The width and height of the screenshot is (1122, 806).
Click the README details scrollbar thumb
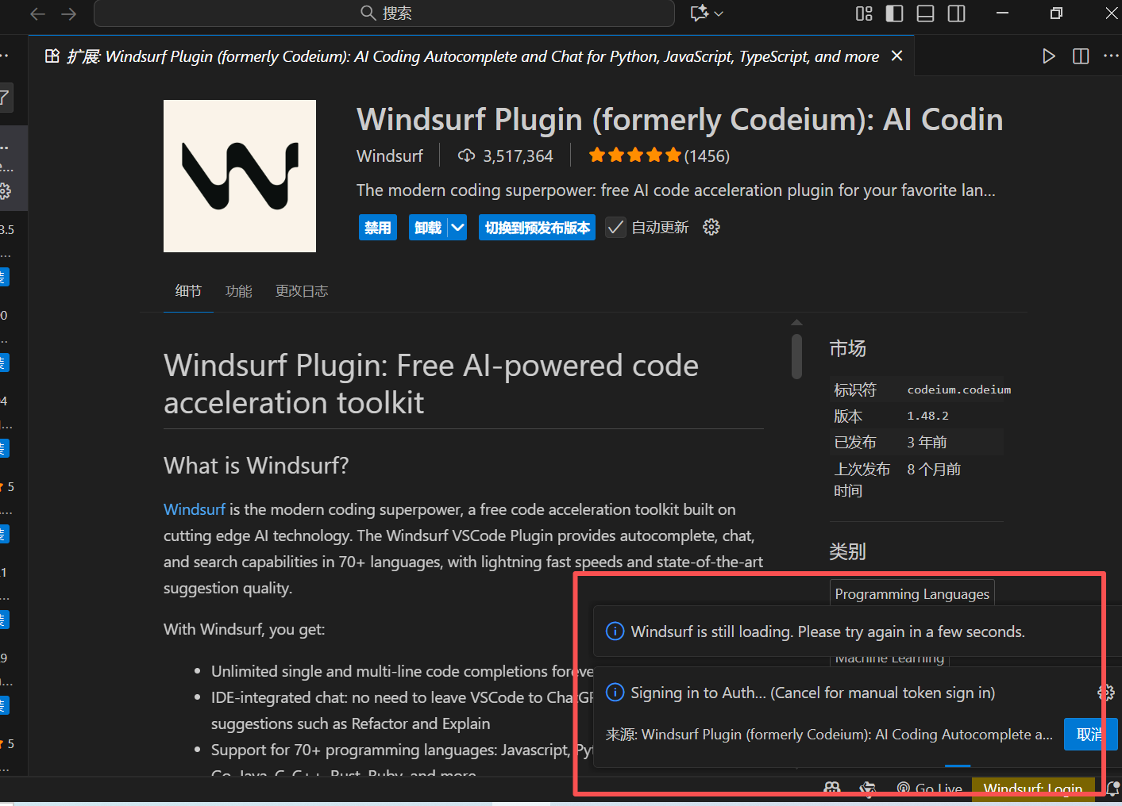point(796,356)
